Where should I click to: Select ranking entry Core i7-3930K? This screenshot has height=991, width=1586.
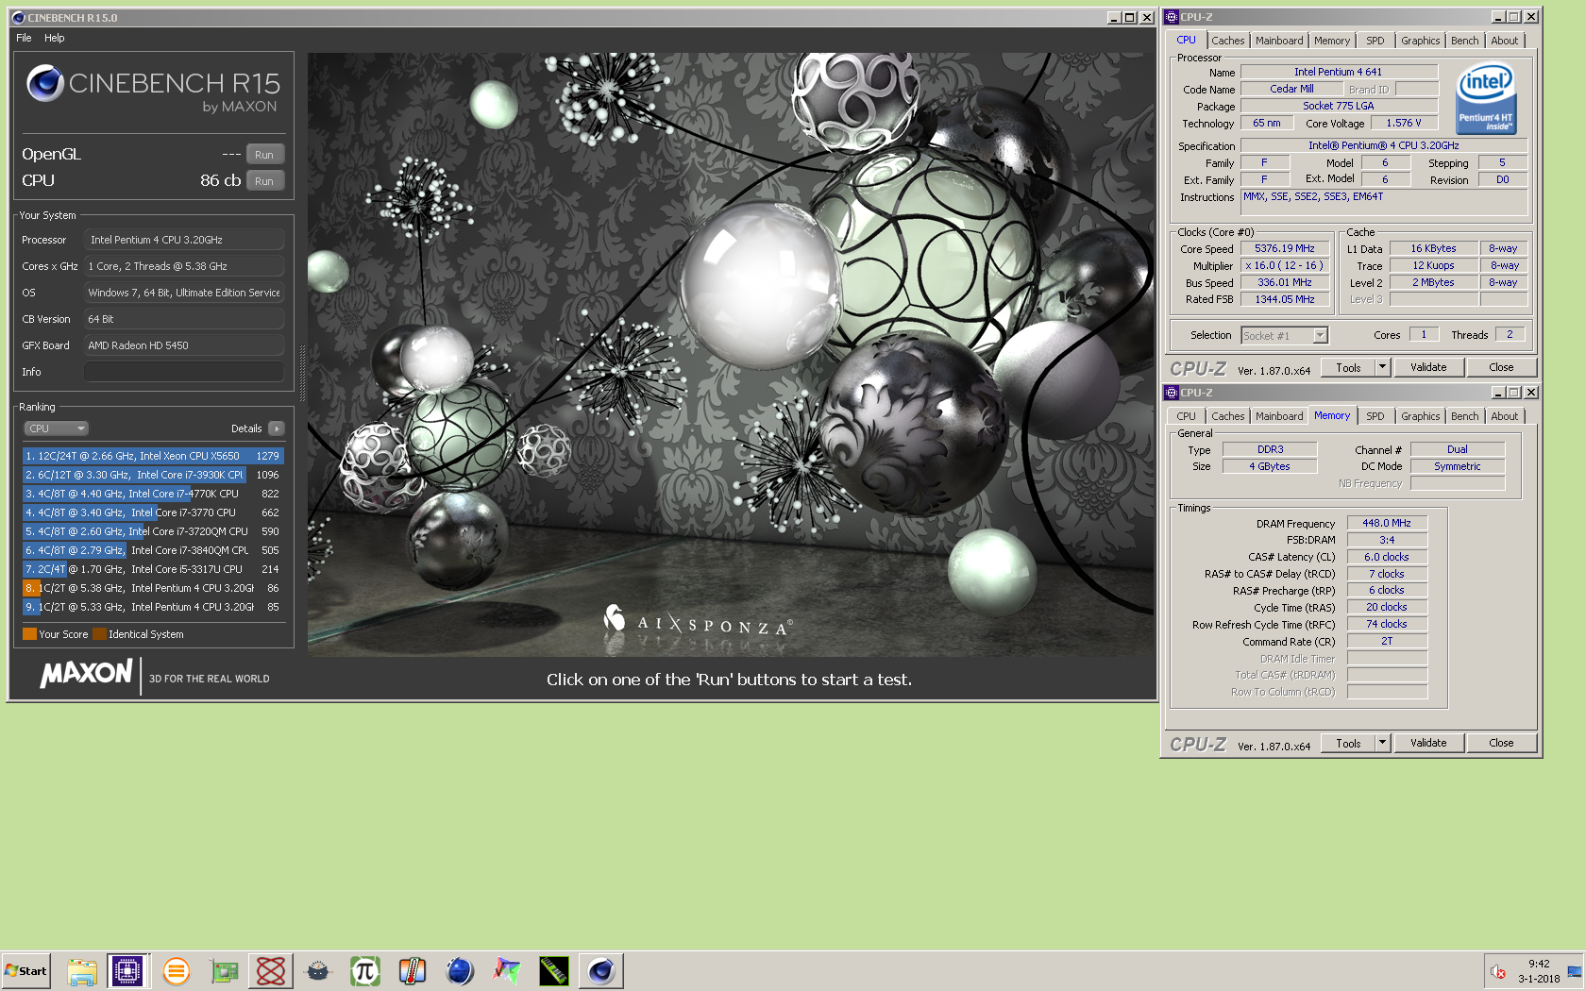(x=153, y=475)
